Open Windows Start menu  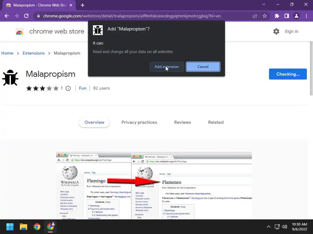click(x=10, y=227)
